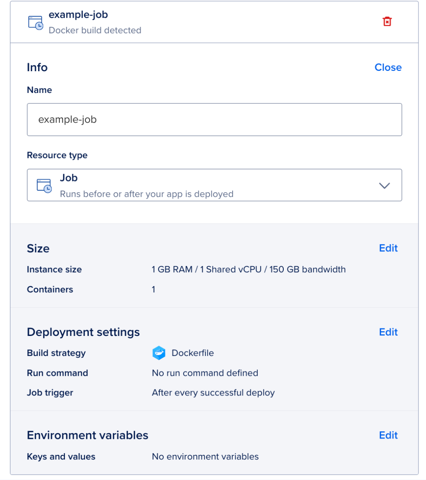Click the No environment variables value
Viewport: 426px width, 480px height.
coord(205,457)
